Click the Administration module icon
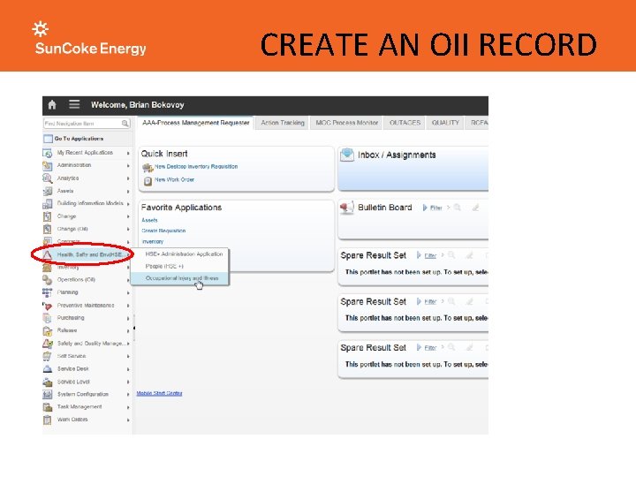 48,165
